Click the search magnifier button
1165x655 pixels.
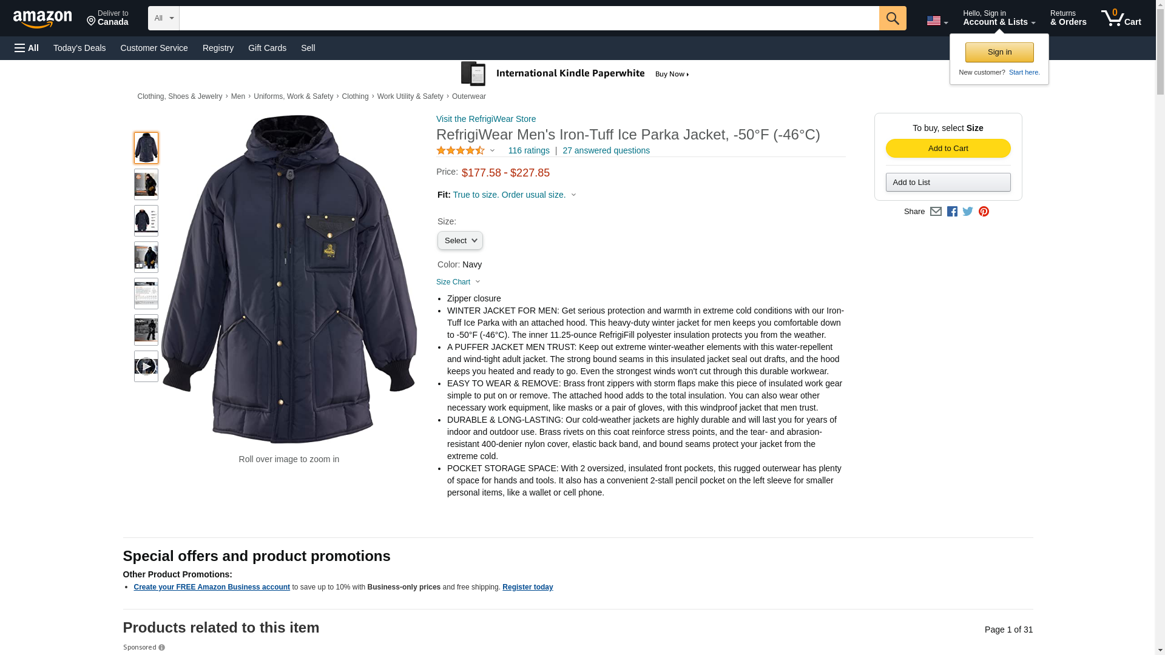coord(892,18)
